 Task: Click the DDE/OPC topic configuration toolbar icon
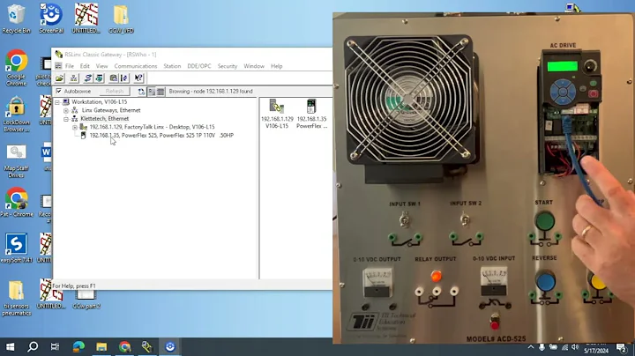(x=114, y=78)
